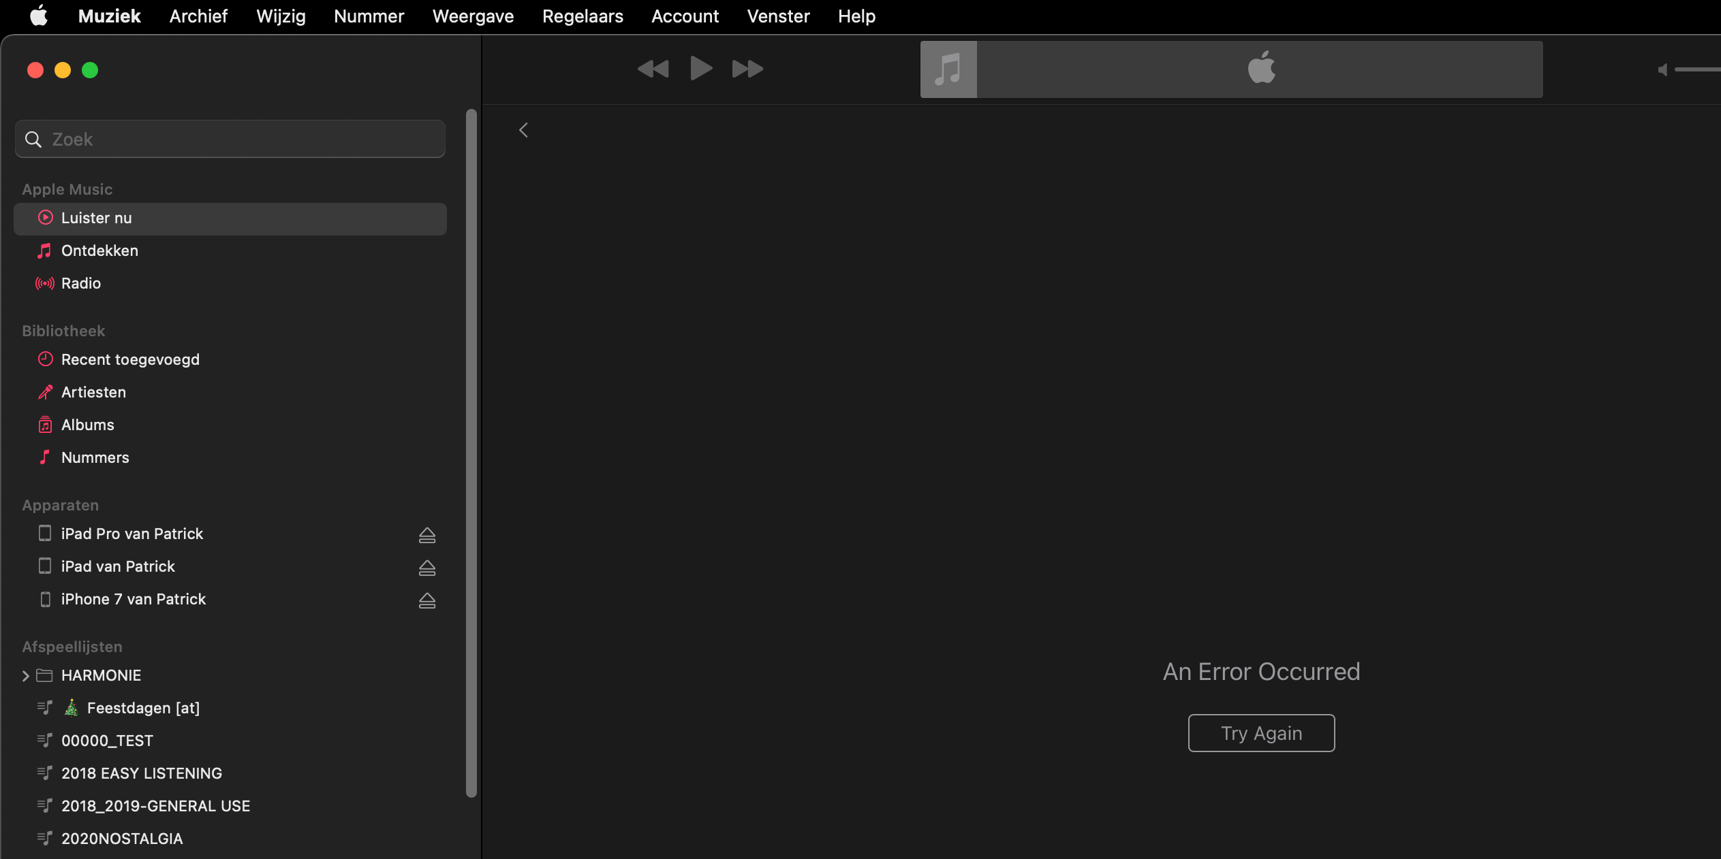Open the Apple menu
This screenshot has width=1721, height=859.
(39, 16)
